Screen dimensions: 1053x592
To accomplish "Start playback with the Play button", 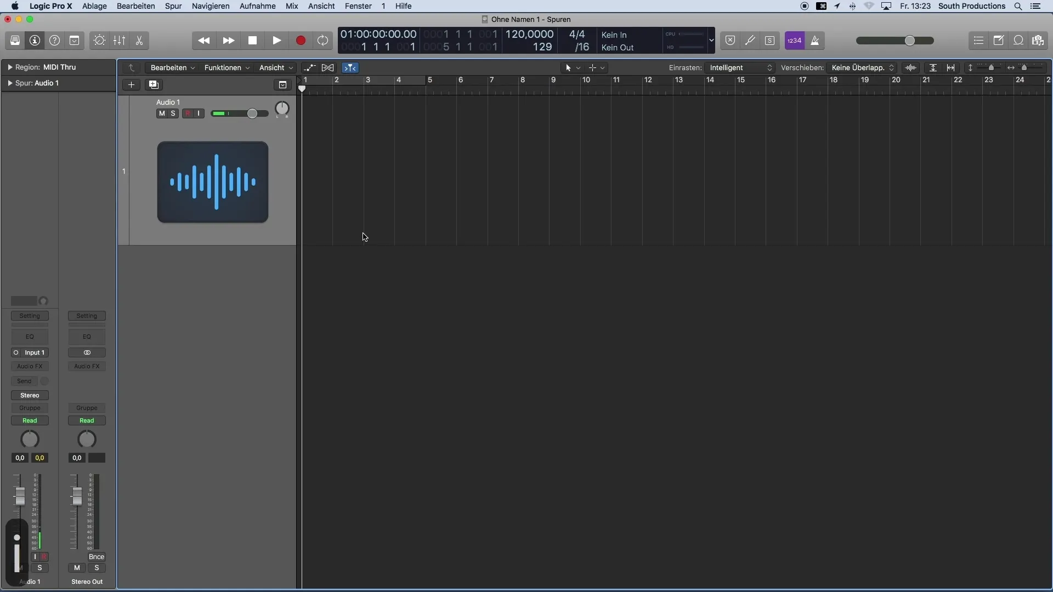I will point(276,41).
